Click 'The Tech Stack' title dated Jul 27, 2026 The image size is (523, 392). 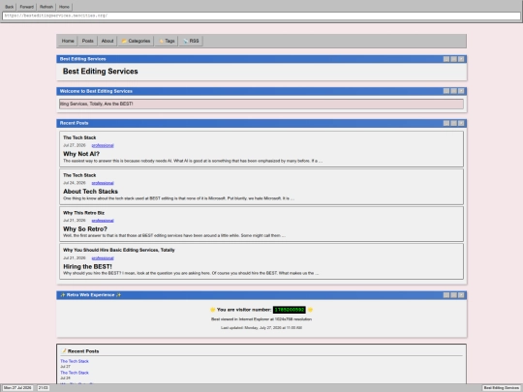tap(79, 137)
